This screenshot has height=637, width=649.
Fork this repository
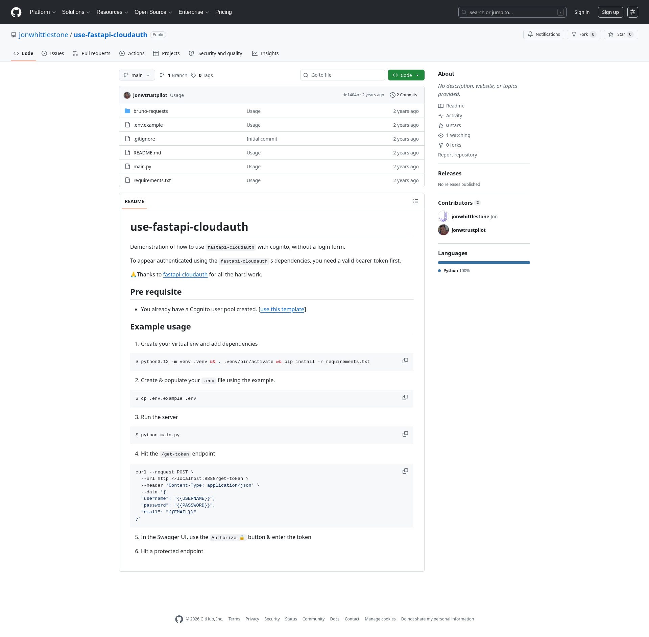pyautogui.click(x=584, y=34)
